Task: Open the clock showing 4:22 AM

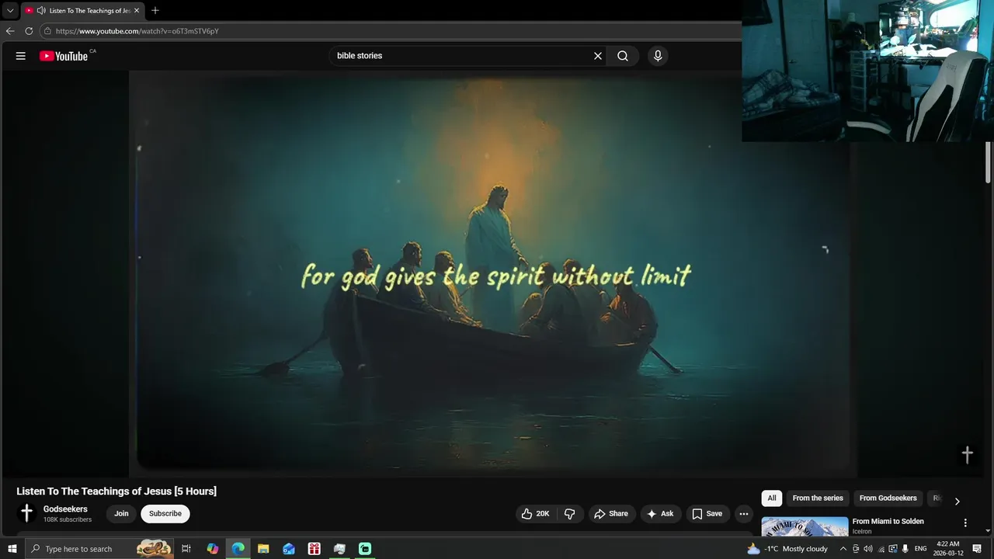Action: click(x=948, y=549)
